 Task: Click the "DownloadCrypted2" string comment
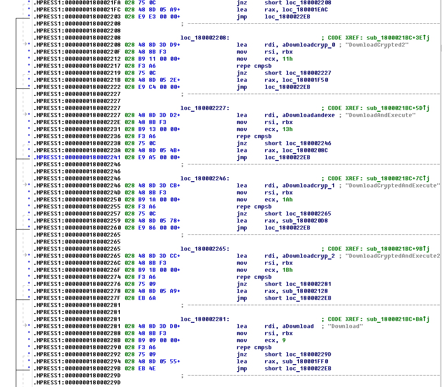[377, 45]
